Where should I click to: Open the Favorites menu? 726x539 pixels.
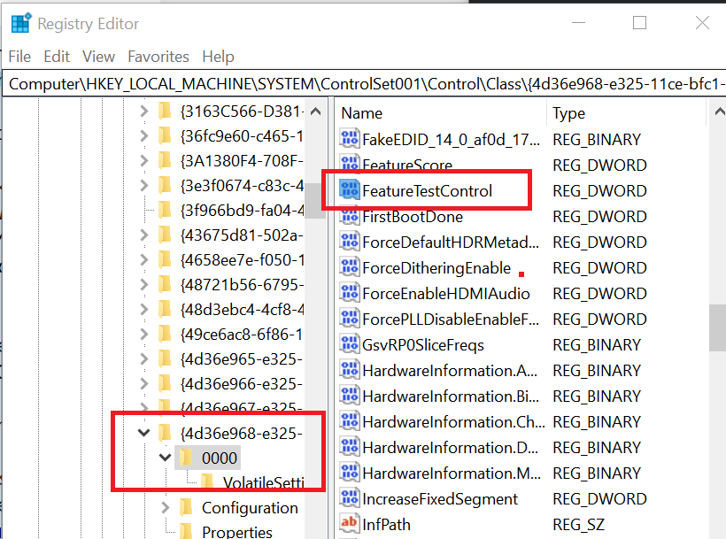[158, 57]
